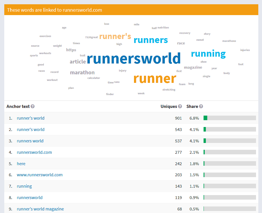Select "magazine" in the word cloud
The image size is (262, 213).
193,67
